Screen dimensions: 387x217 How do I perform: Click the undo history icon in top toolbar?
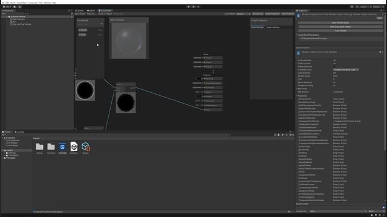352,7
